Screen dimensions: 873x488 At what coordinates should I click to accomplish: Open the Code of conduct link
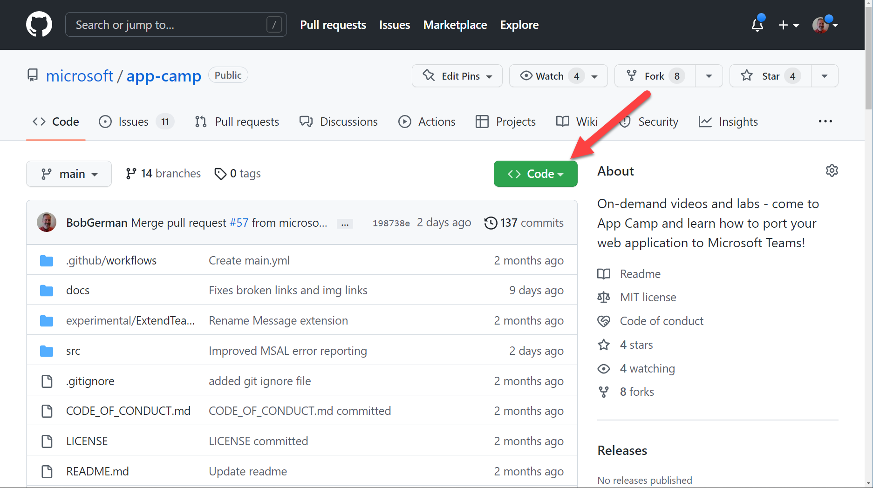[x=650, y=321]
